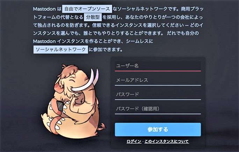
Task: Click the red underline beneath ユーザー名
Action: click(158, 71)
